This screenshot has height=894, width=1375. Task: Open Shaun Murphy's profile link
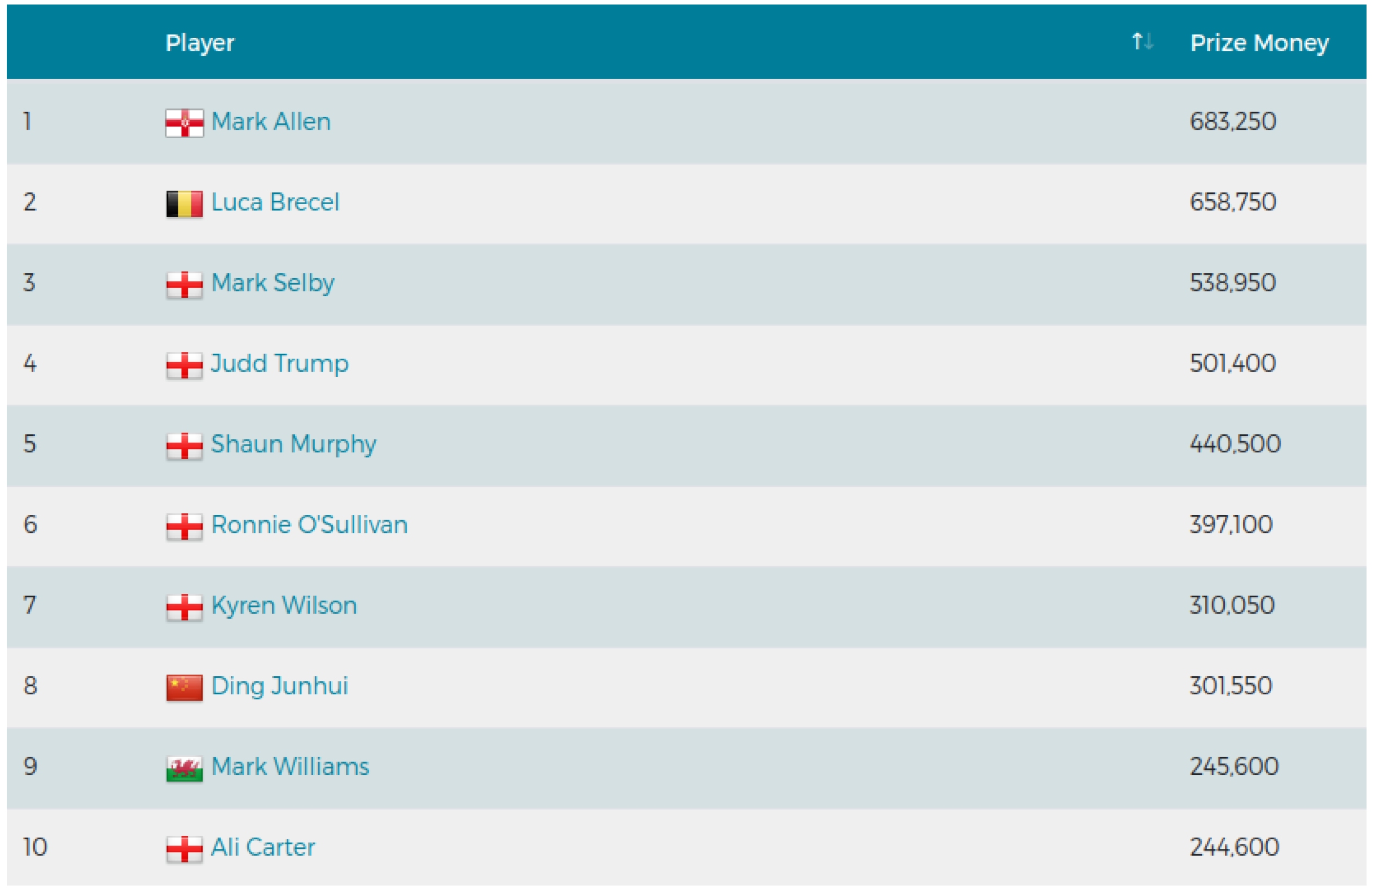tap(293, 444)
